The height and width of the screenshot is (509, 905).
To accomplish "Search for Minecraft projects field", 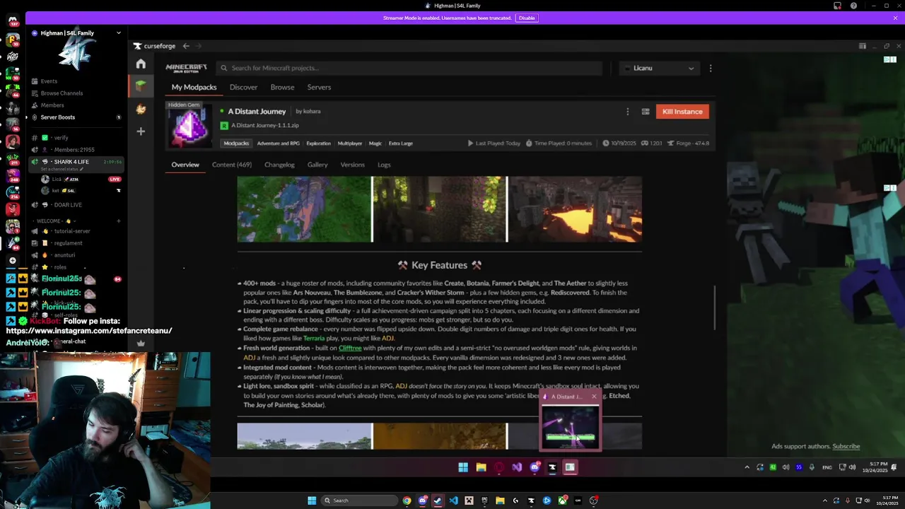I will point(410,68).
